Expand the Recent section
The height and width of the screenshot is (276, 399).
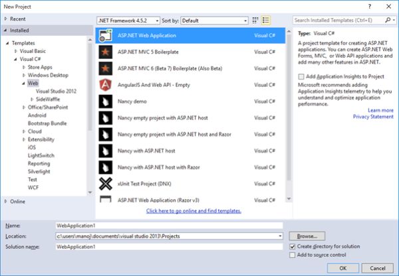pyautogui.click(x=6, y=19)
